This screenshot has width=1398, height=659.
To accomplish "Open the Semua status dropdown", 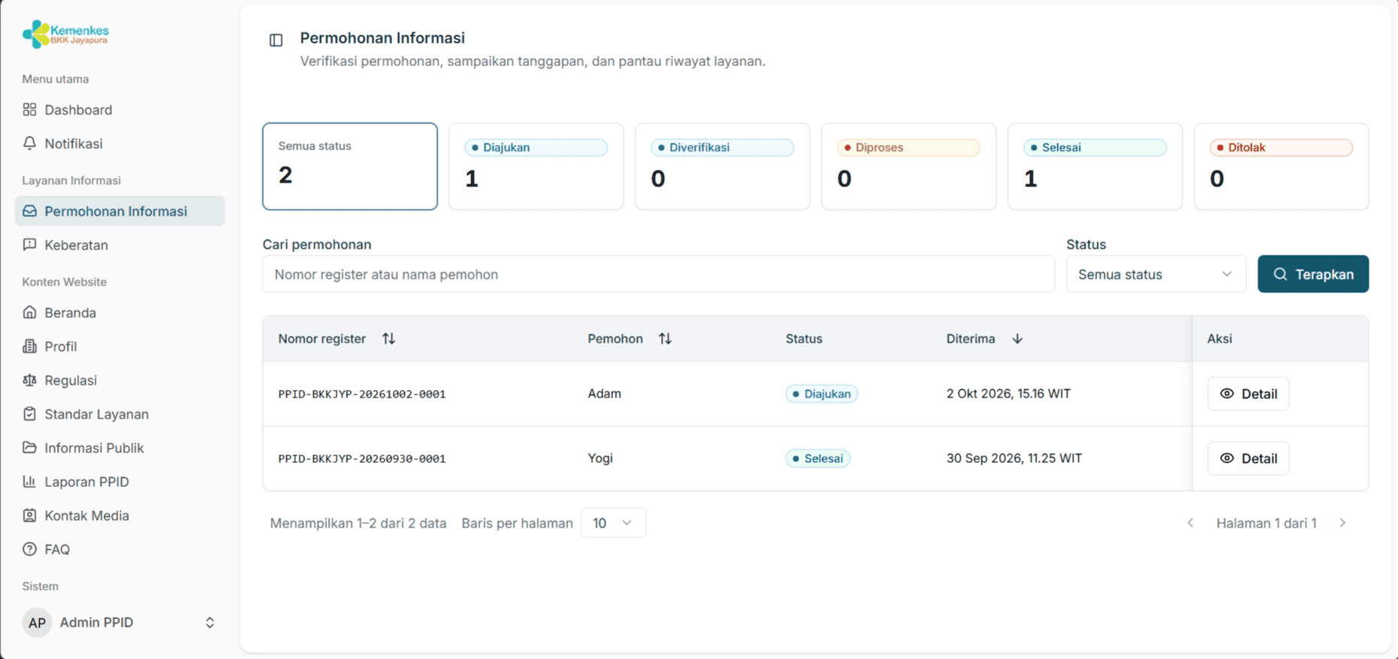I will (1156, 274).
